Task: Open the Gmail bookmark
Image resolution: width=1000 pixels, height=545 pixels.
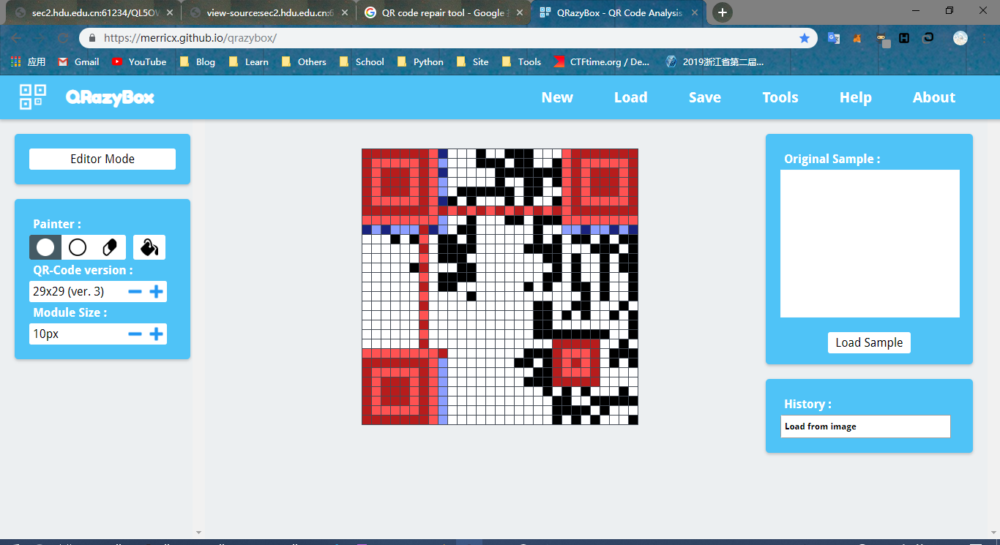Action: point(78,62)
